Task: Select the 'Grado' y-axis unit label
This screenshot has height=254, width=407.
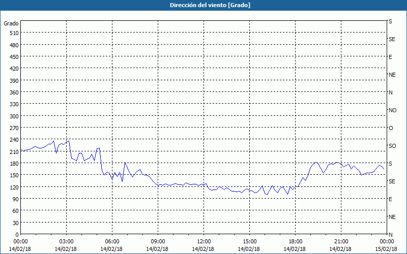Action: [x=11, y=23]
